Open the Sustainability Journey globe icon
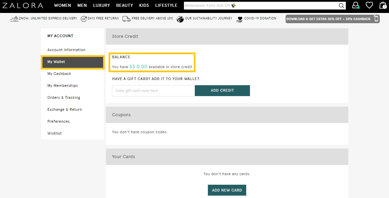The image size is (389, 198). pyautogui.click(x=180, y=19)
